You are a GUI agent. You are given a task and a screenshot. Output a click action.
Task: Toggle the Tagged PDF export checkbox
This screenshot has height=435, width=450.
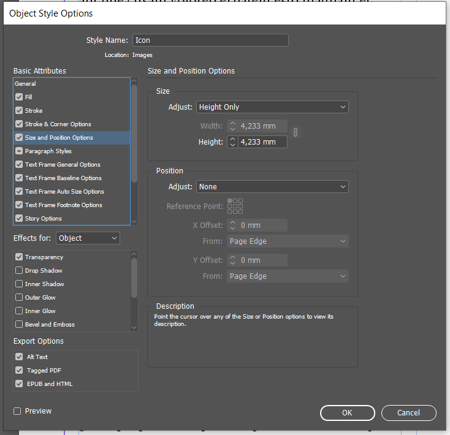[19, 370]
